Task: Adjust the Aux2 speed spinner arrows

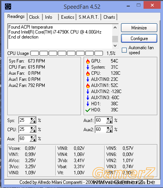Action: click(x=109, y=129)
